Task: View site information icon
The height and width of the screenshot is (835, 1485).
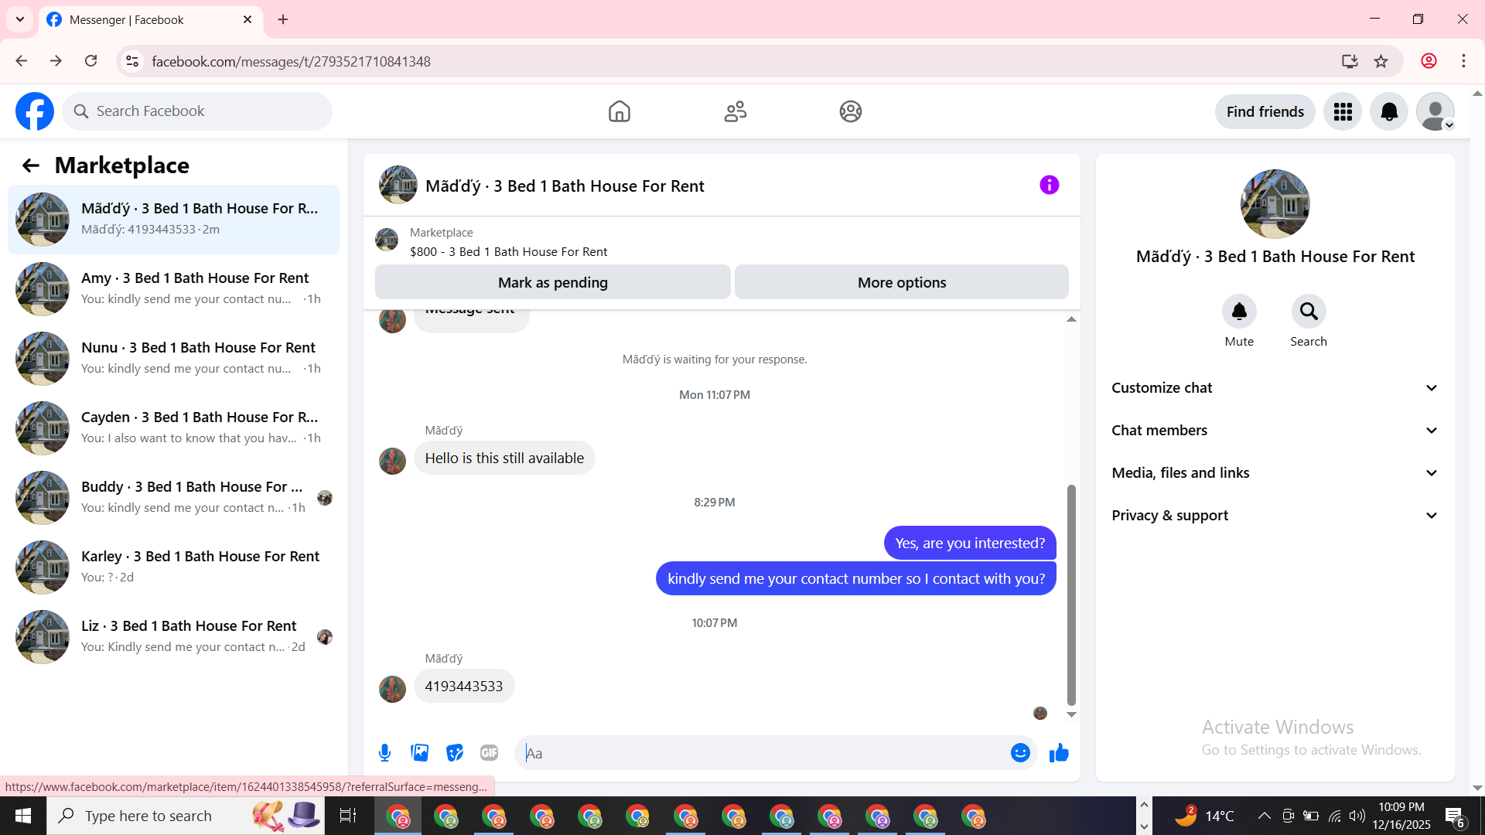Action: pos(132,61)
